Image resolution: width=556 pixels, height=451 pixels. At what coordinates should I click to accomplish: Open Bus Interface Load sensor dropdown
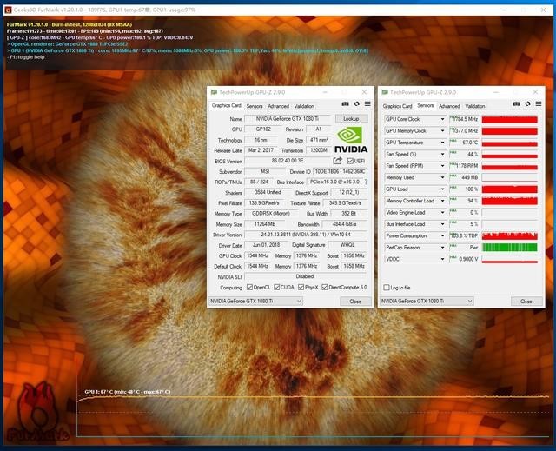[x=442, y=224]
